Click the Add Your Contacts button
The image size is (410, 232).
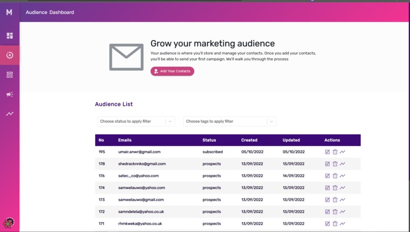(172, 71)
